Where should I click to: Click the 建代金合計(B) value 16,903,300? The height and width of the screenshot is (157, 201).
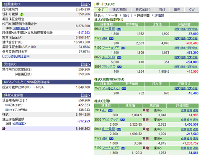tap(82, 42)
